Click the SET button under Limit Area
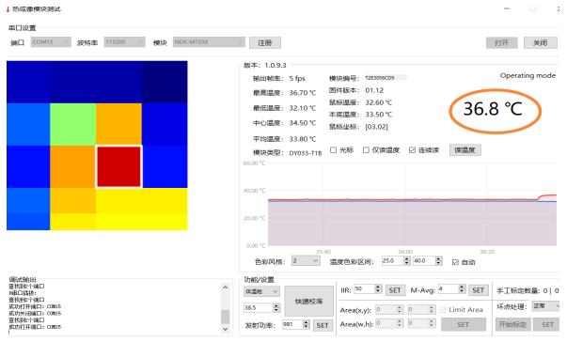This screenshot has width=567, height=342. (464, 324)
